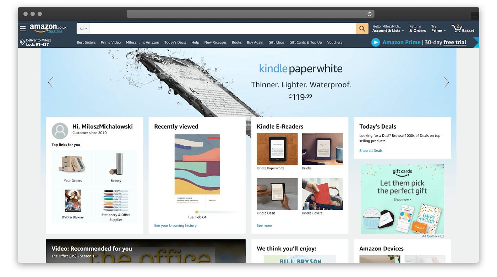Open Help nav item
Screen dimensions: 497x277
pos(195,42)
